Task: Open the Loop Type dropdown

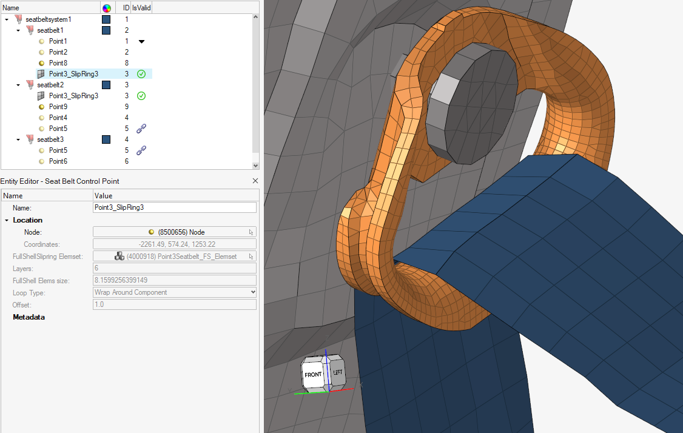Action: pyautogui.click(x=253, y=292)
